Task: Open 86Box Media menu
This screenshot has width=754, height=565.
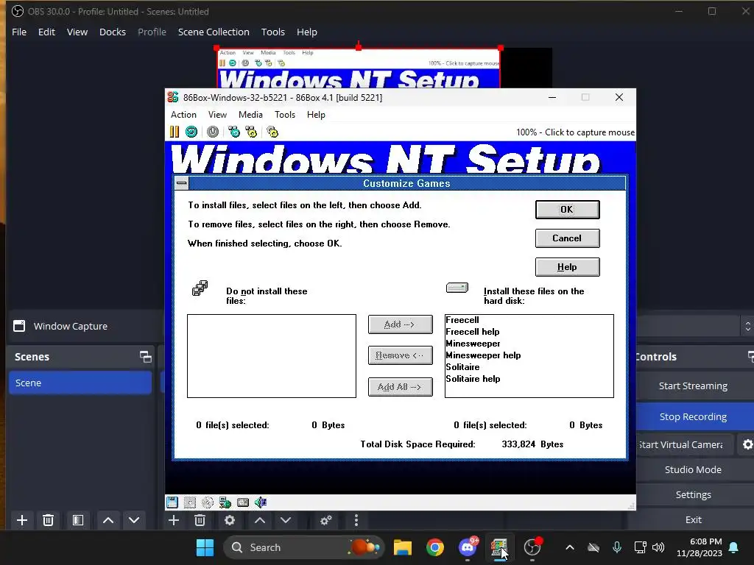Action: pos(250,114)
